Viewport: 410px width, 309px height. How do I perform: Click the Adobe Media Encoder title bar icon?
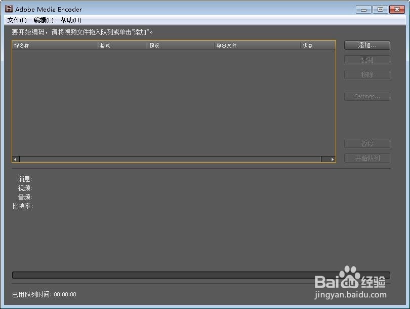(x=9, y=9)
